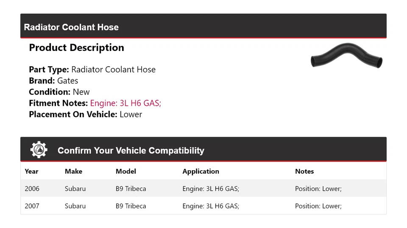Click the Brand value 'Gates'

tap(67, 81)
